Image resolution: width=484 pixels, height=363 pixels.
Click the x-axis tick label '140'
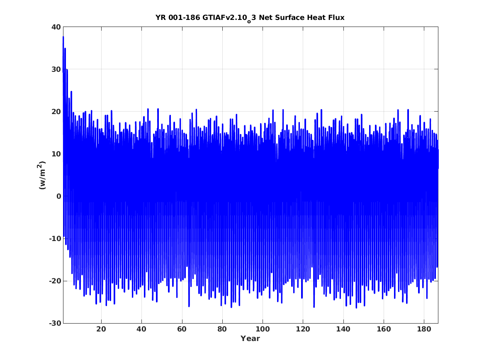(x=343, y=329)
